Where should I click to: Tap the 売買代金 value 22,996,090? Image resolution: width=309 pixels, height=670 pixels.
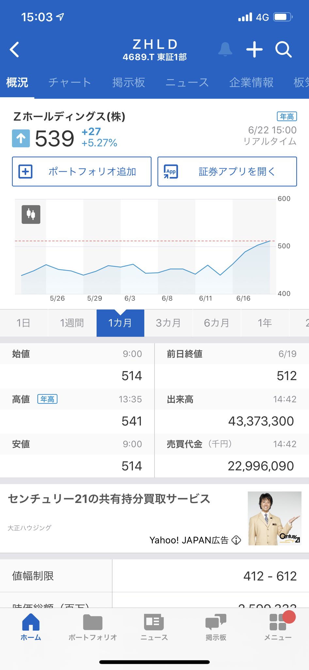coord(261,466)
